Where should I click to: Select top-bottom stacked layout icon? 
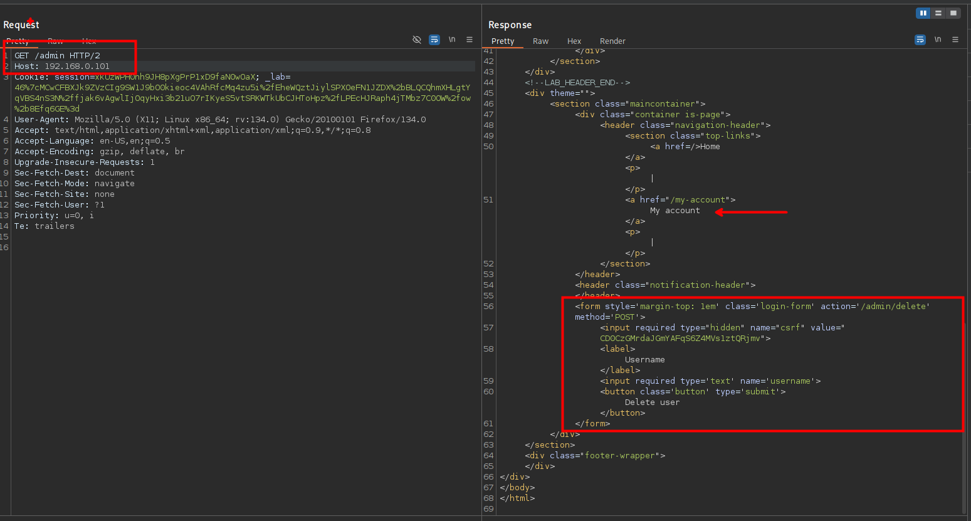click(938, 13)
